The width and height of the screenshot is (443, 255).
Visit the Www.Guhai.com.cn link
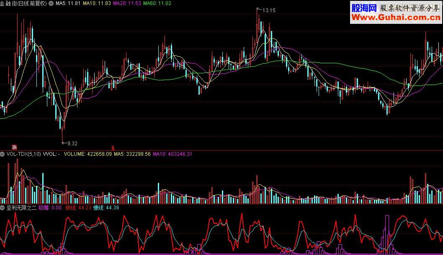(x=396, y=18)
